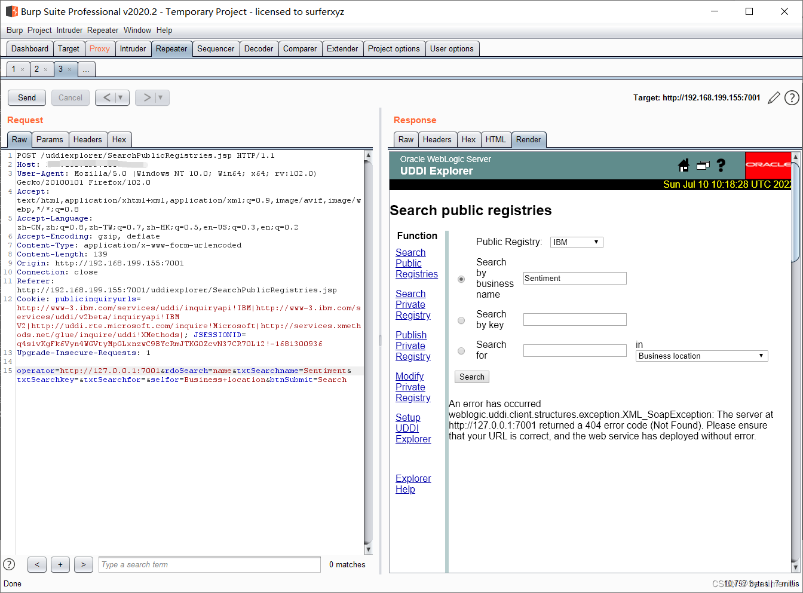Select Search by business name radio
The height and width of the screenshot is (593, 803).
(x=461, y=279)
